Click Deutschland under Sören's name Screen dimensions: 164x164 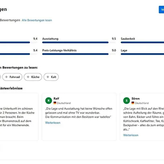tap(142, 103)
